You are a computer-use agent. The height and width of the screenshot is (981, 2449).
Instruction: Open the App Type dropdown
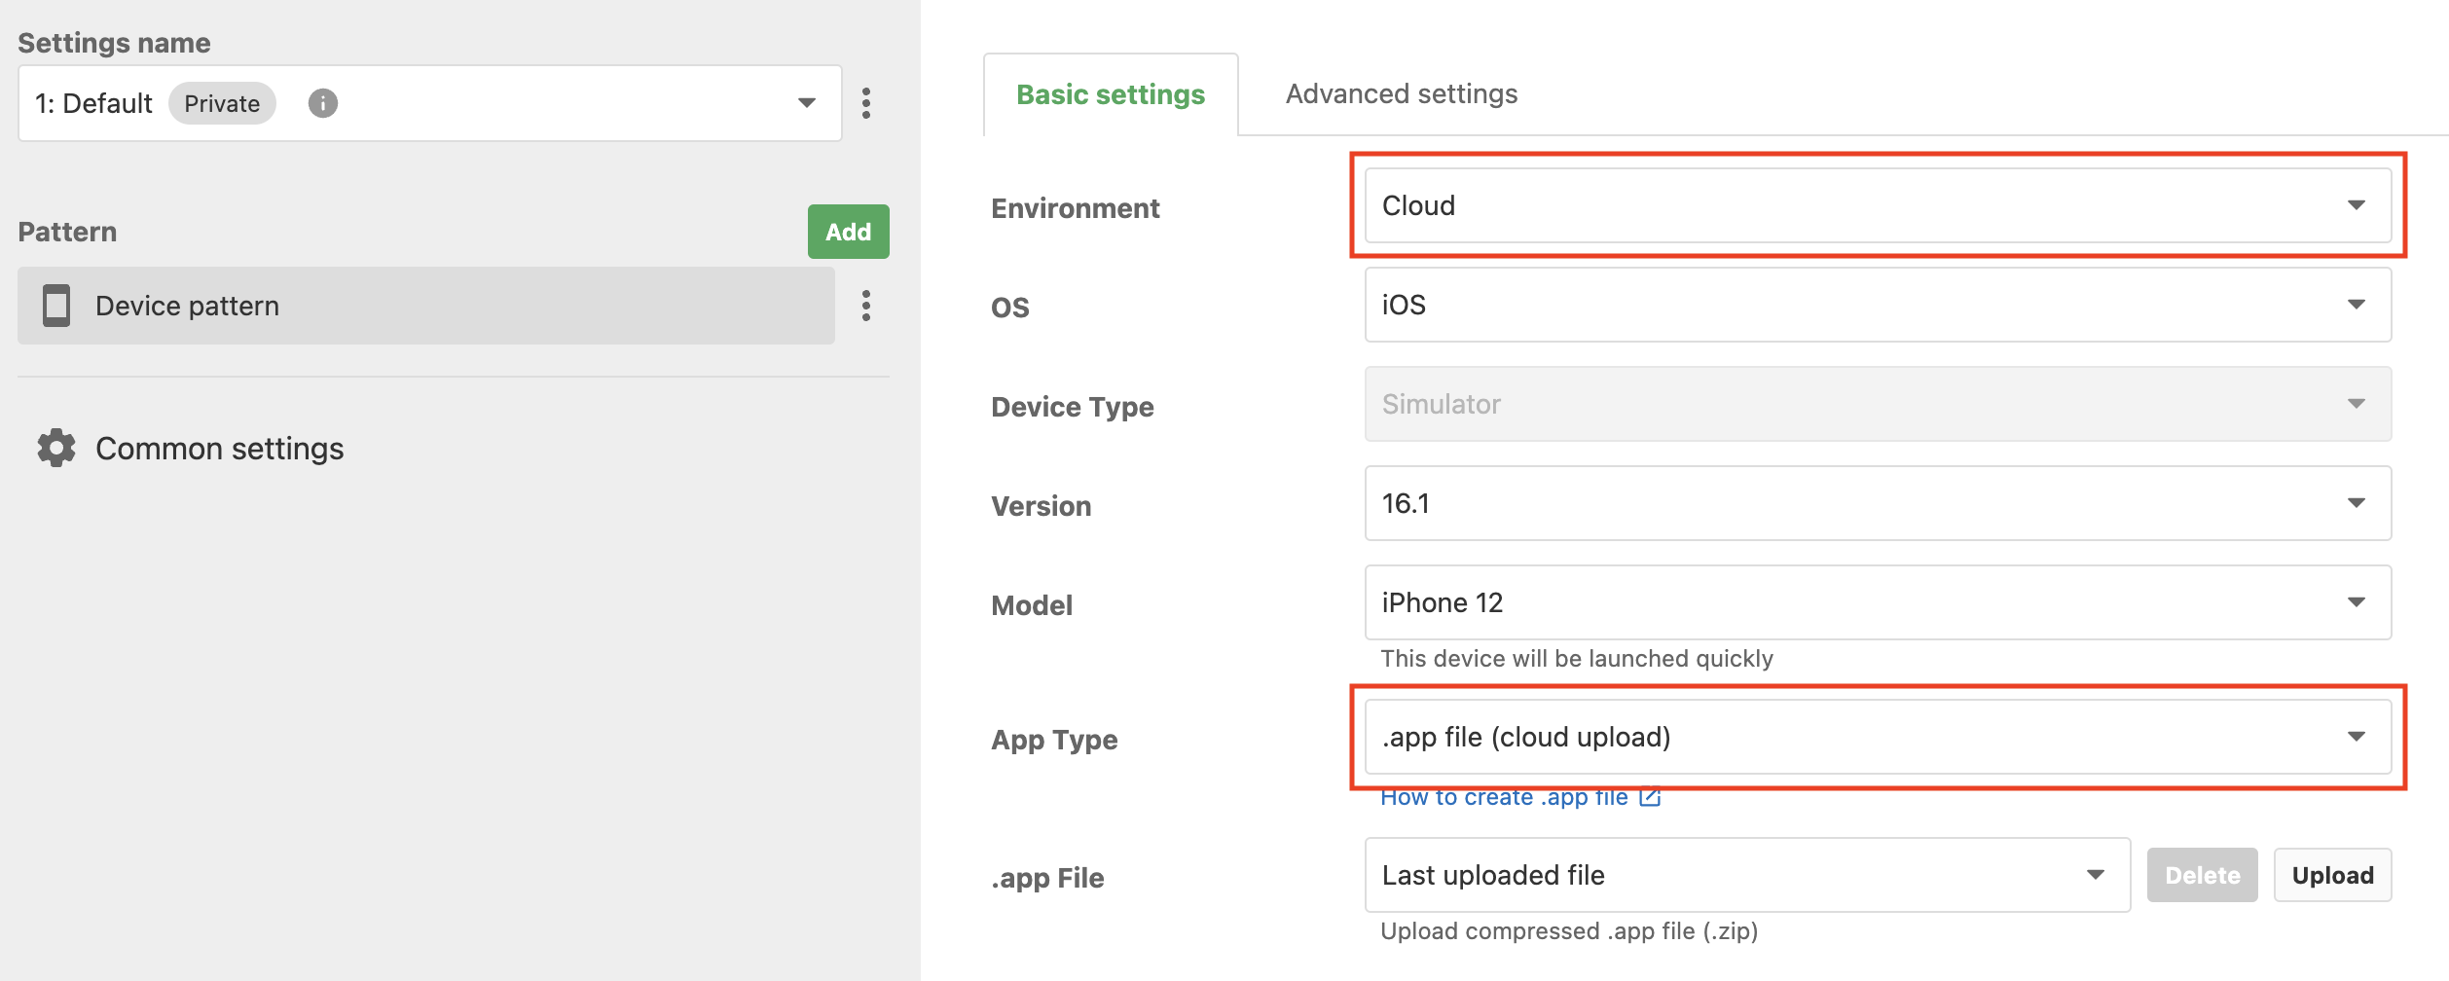click(x=1878, y=737)
